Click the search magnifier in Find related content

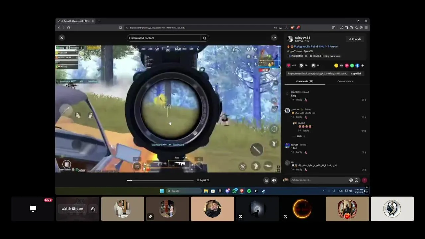(x=205, y=38)
